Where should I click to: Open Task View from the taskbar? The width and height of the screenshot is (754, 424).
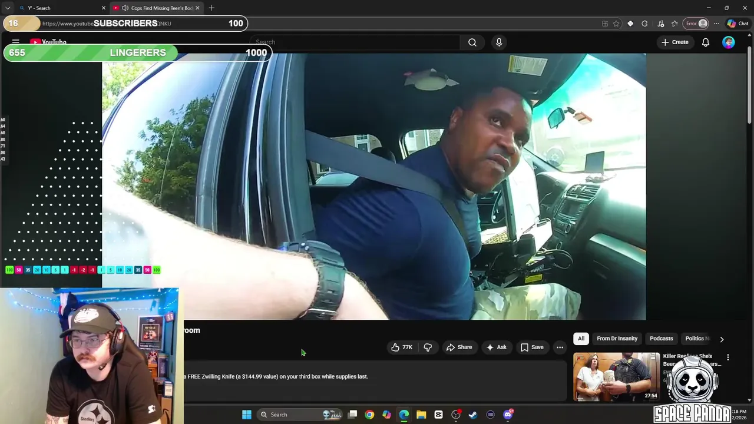pos(352,415)
